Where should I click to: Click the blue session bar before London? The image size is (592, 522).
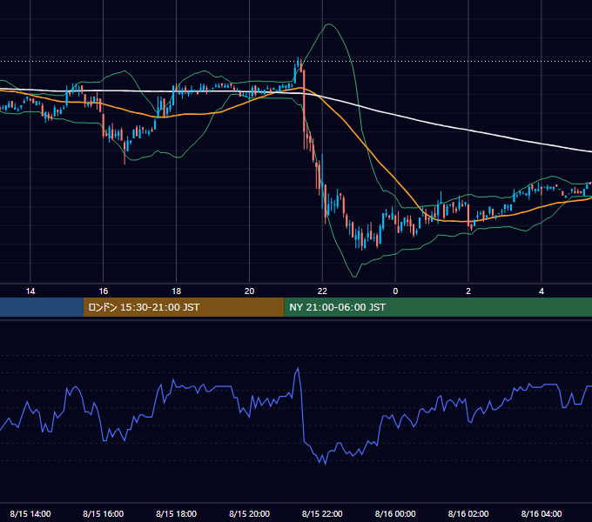42,307
